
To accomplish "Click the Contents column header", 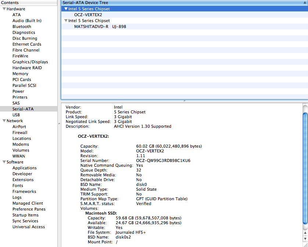I will click(x=29, y=3).
